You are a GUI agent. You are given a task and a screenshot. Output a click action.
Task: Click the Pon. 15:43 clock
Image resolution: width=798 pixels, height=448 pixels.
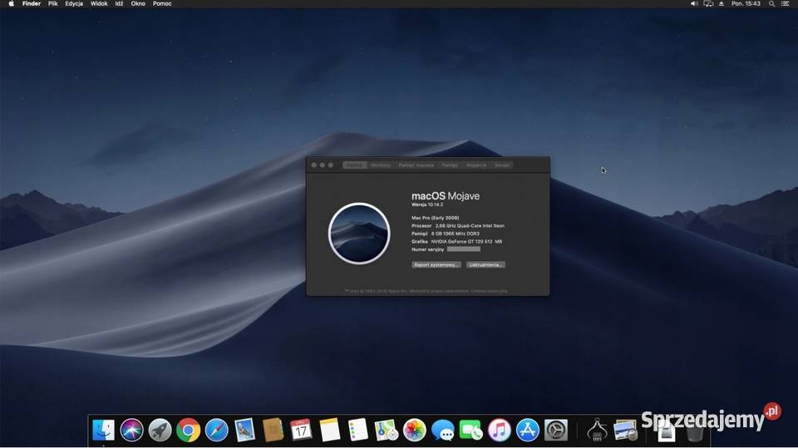(x=746, y=3)
